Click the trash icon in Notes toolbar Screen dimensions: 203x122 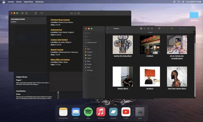click(36, 13)
